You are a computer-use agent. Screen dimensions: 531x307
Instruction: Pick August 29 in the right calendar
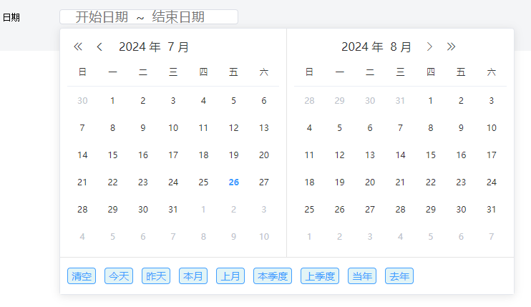coord(430,209)
